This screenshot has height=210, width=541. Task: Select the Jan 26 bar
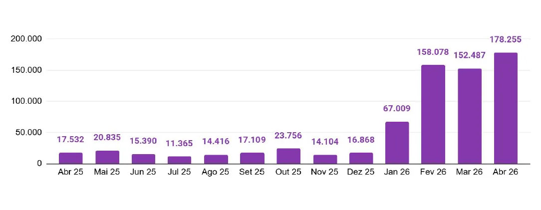tap(397, 143)
